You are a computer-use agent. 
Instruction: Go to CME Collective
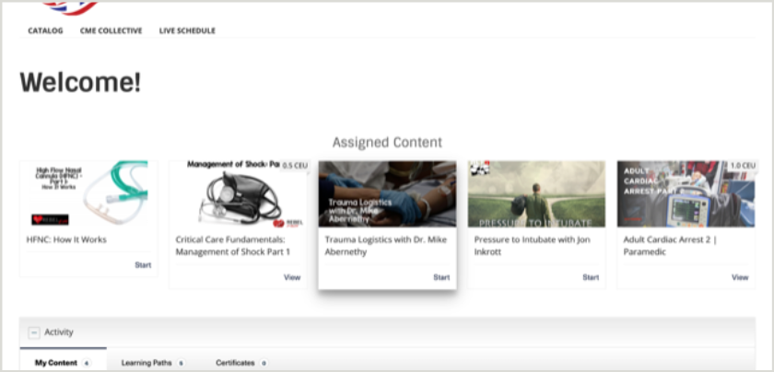point(111,30)
